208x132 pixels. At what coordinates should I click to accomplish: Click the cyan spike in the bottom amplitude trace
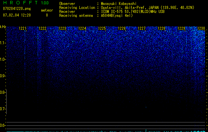pos(146,130)
